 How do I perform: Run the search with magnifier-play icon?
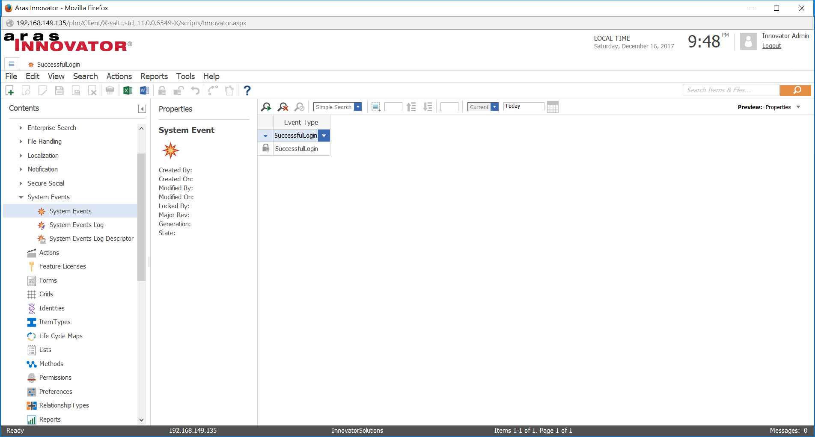point(266,107)
